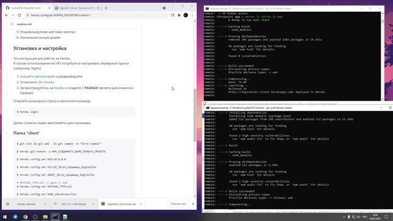
Task: Click the browser page vertical scrollbar
Action: point(195,115)
